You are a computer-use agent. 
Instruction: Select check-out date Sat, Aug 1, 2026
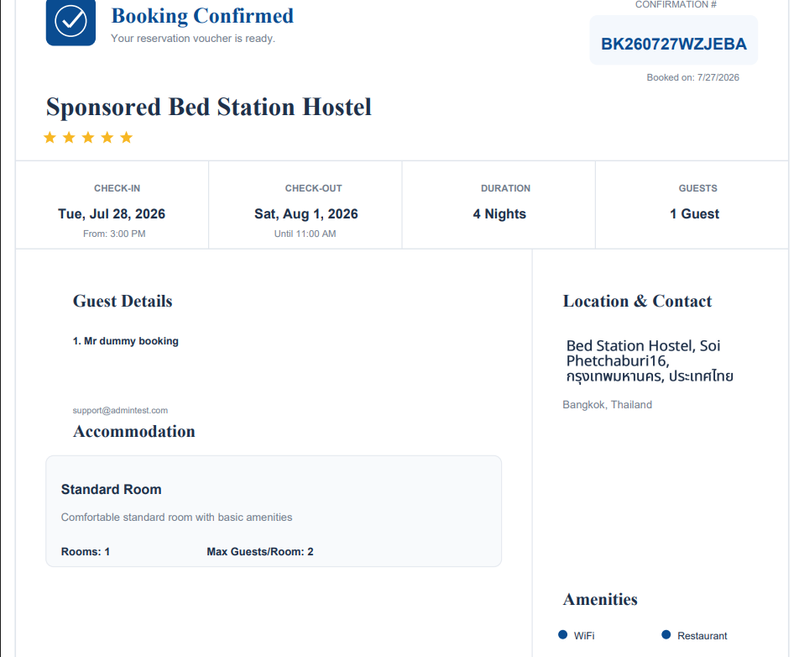306,213
